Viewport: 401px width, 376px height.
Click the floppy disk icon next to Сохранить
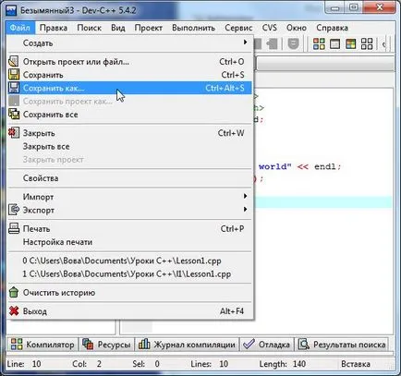[14, 75]
